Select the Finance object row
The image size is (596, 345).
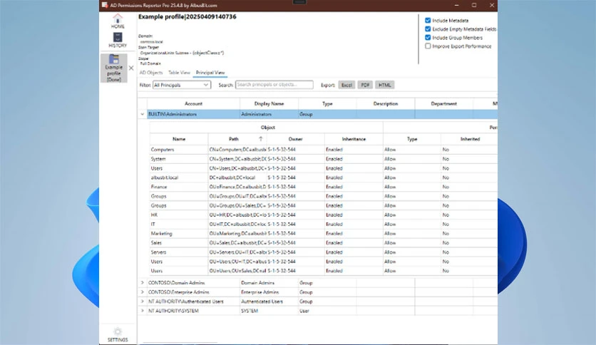324,187
